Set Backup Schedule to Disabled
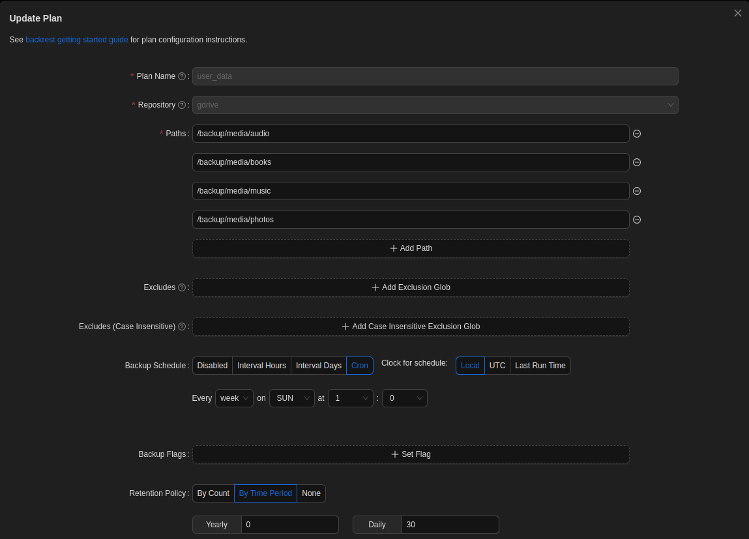749x539 pixels. click(213, 366)
